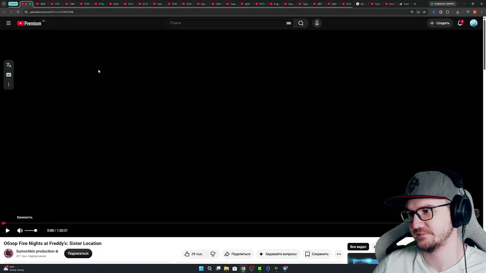
Task: Dislike the video
Action: (213, 254)
